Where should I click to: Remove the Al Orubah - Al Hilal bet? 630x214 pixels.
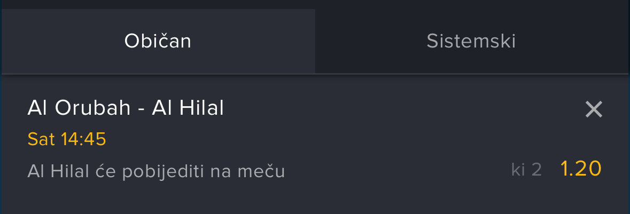[594, 109]
